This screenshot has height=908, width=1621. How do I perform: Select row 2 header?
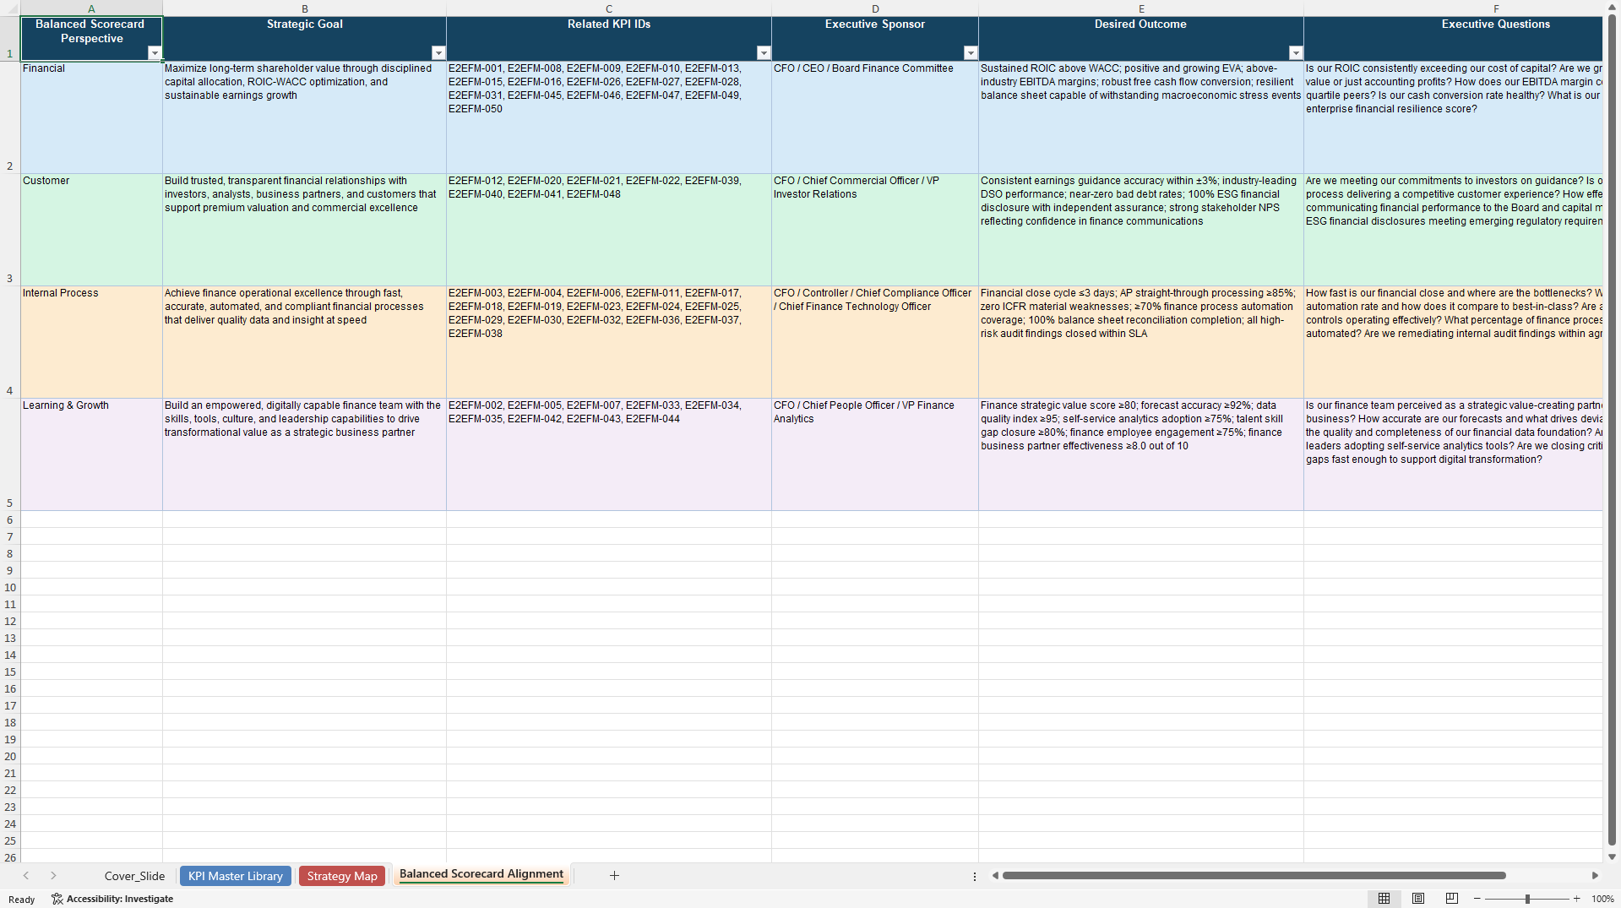[10, 117]
